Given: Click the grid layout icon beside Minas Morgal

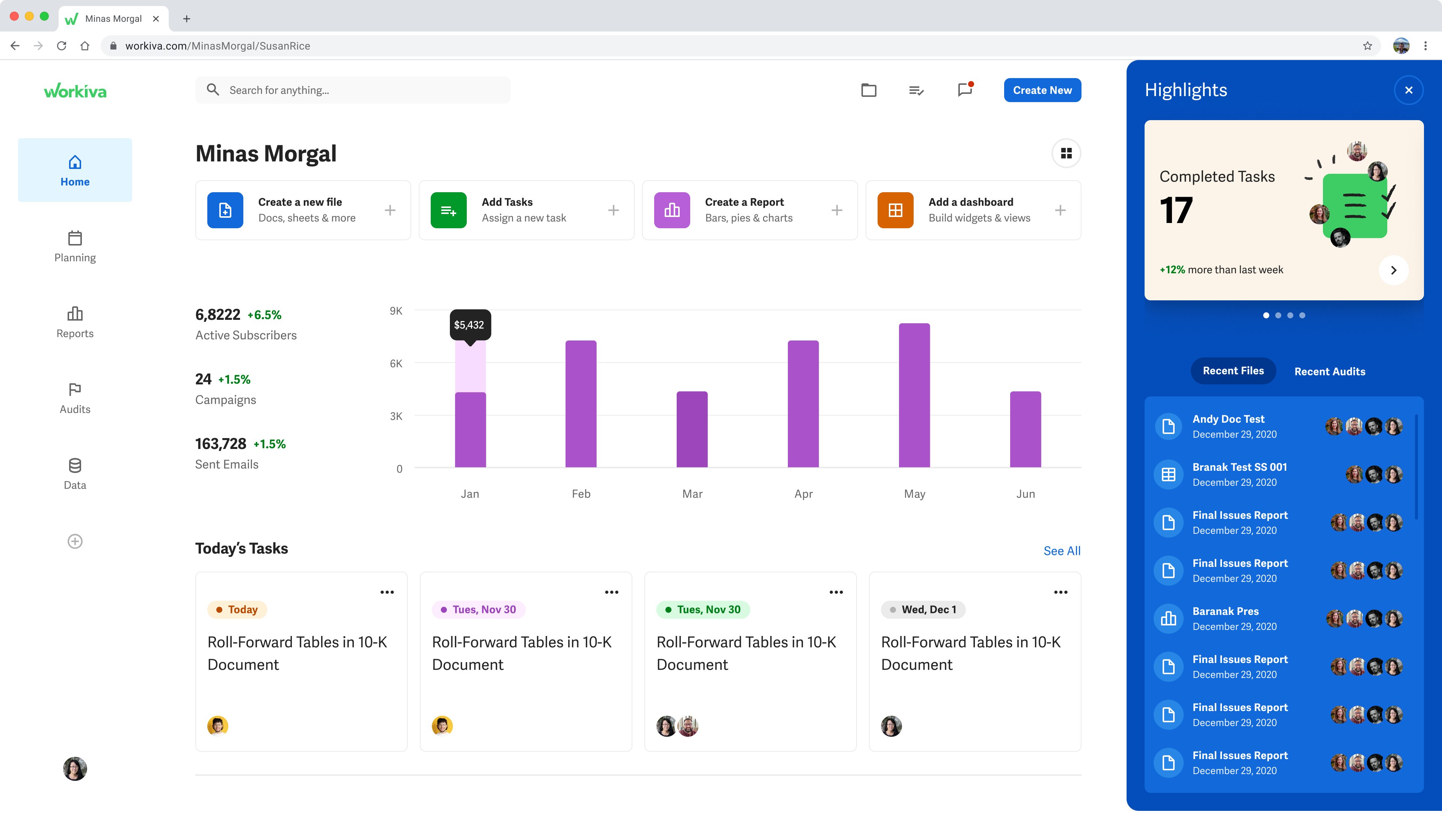Looking at the screenshot, I should [x=1065, y=153].
